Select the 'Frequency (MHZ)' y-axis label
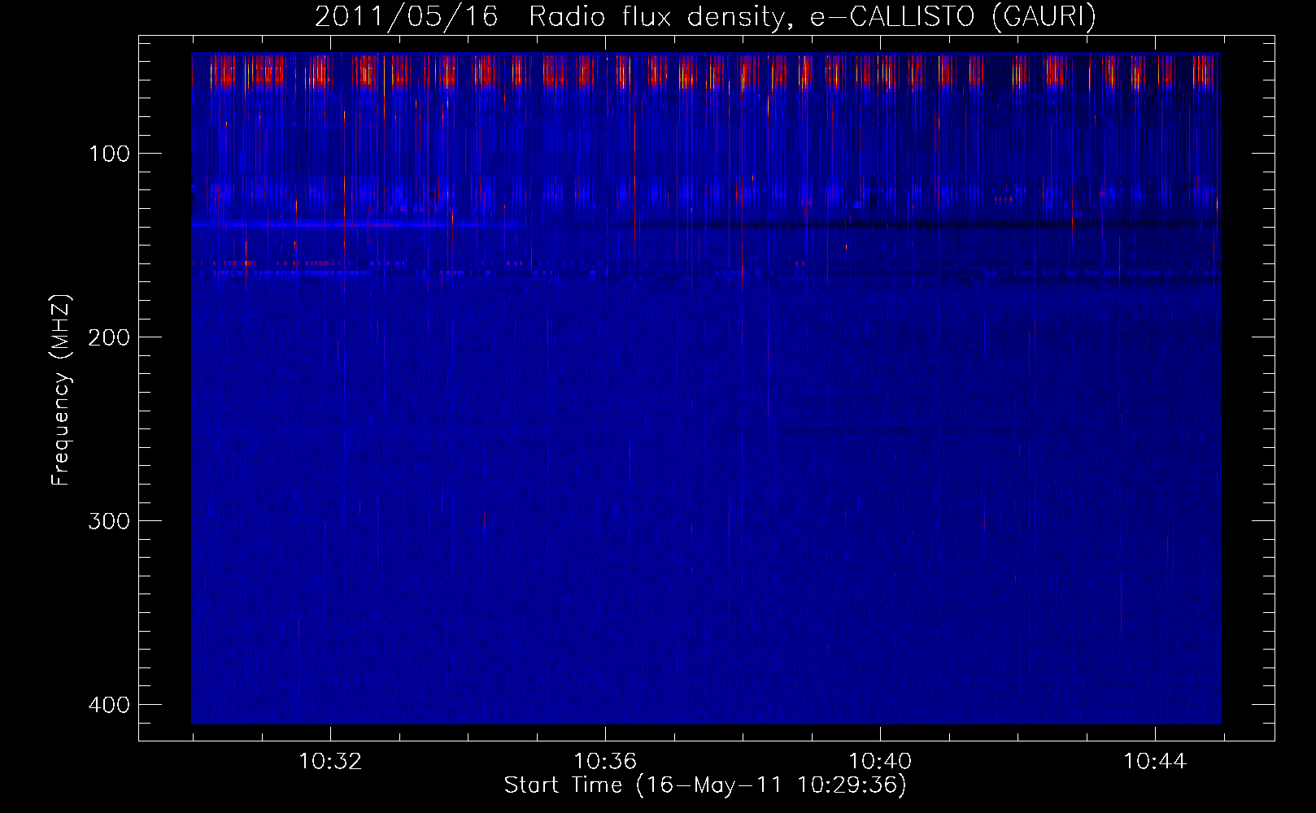 coord(61,390)
